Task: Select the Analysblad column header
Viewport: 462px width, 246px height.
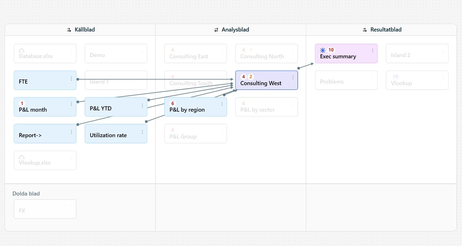Action: (x=235, y=30)
